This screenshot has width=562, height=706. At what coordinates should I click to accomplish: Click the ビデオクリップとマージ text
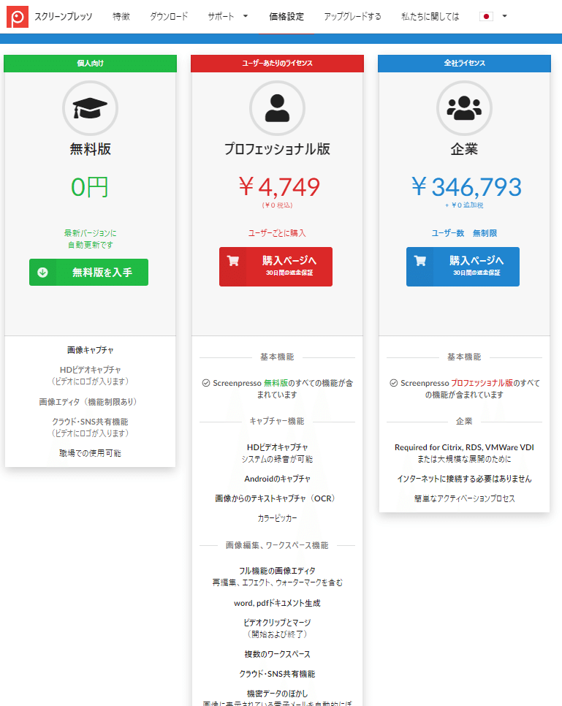click(x=277, y=623)
